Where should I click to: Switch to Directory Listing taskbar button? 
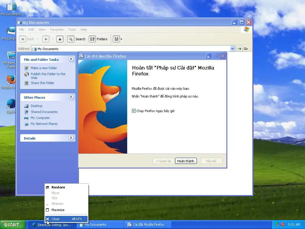tap(52, 225)
